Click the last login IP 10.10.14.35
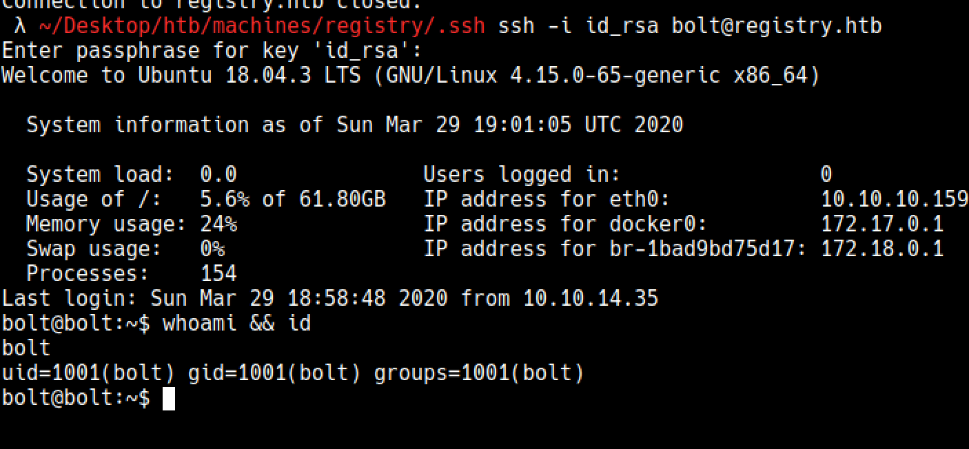The height and width of the screenshot is (449, 969). pos(591,298)
